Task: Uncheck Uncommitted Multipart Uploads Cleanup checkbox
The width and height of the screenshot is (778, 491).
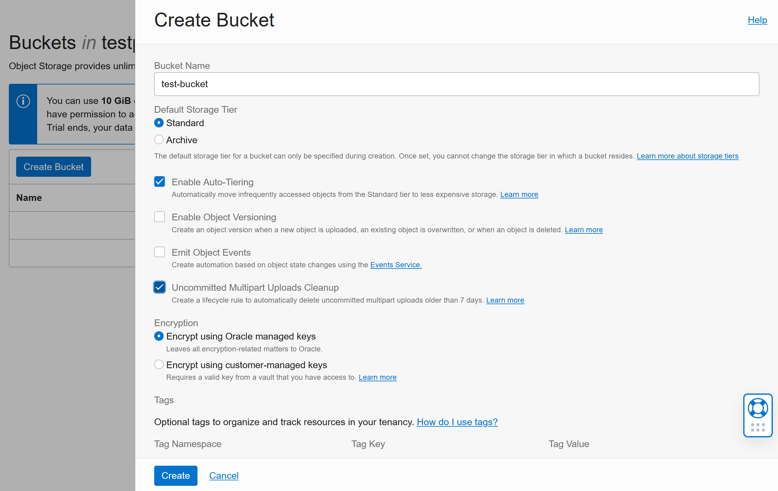Action: (x=160, y=287)
